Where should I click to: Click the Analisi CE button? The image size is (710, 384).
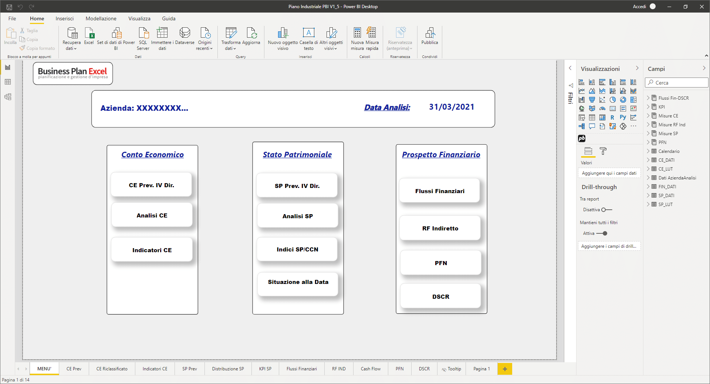click(x=152, y=216)
